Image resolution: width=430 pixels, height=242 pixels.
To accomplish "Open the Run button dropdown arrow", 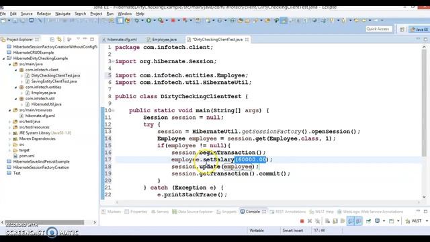I will (154, 20).
